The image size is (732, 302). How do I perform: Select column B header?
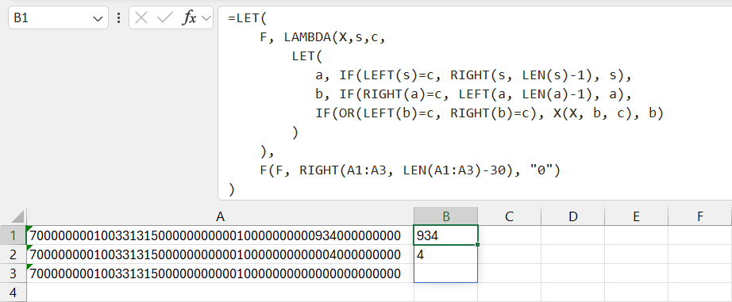pyautogui.click(x=446, y=216)
